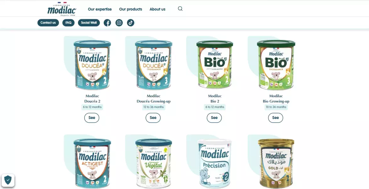Open the Social Wall page

[x=89, y=23]
